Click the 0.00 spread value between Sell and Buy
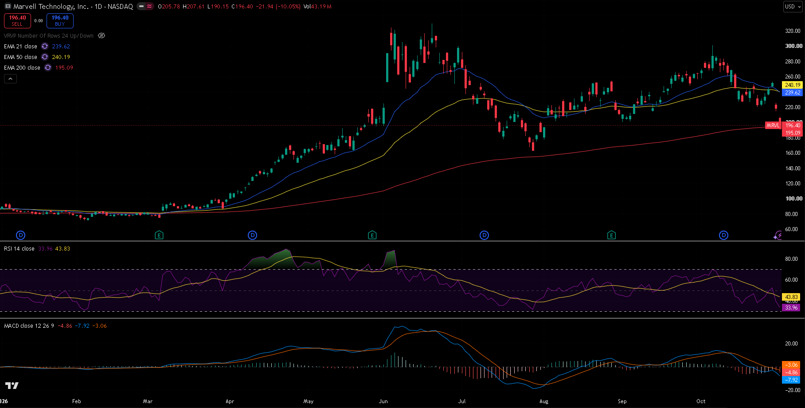 (x=39, y=21)
